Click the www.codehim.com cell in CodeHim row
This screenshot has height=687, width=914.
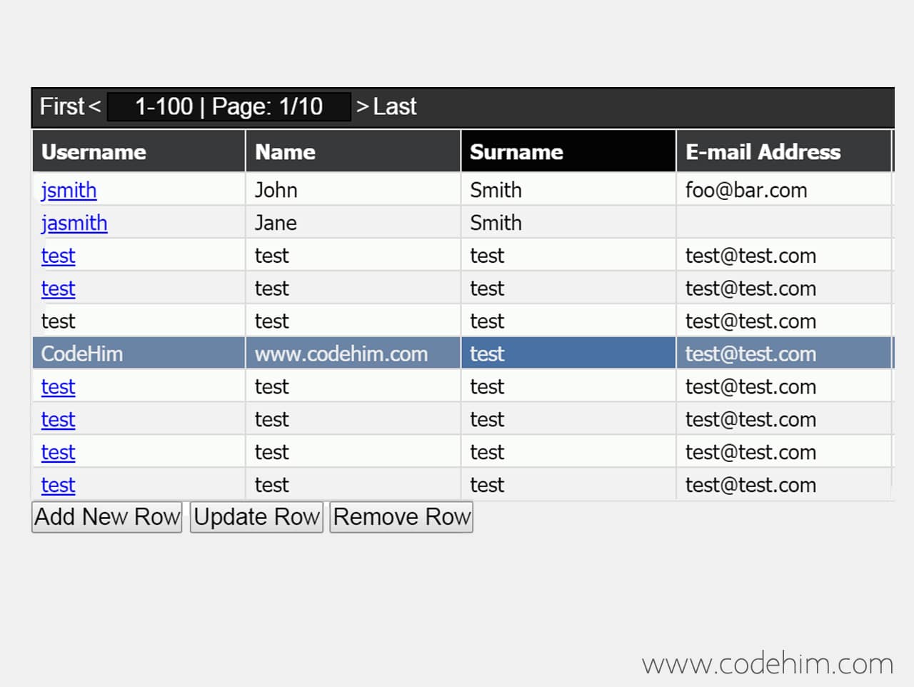pos(341,353)
